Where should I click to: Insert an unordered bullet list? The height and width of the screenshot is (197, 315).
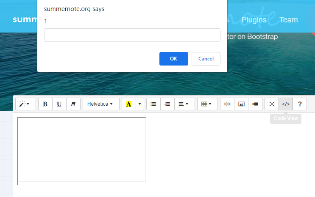[x=153, y=104]
